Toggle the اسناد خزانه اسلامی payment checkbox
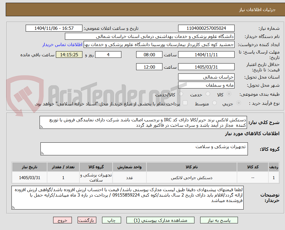 coord(185,103)
